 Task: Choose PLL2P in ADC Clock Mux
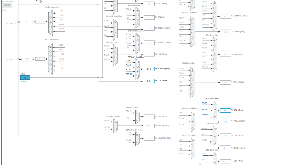pos(215,104)
